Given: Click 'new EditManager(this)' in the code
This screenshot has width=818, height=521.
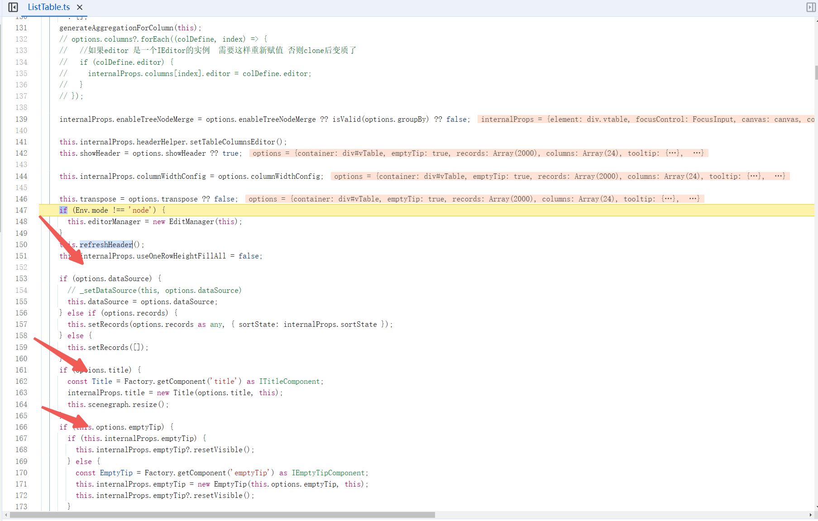Looking at the screenshot, I should [196, 221].
